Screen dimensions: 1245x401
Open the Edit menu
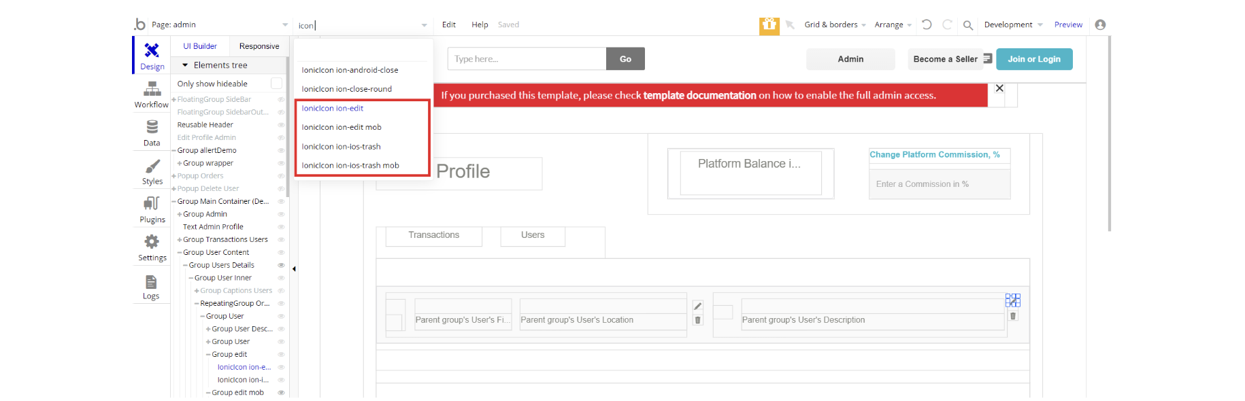448,24
